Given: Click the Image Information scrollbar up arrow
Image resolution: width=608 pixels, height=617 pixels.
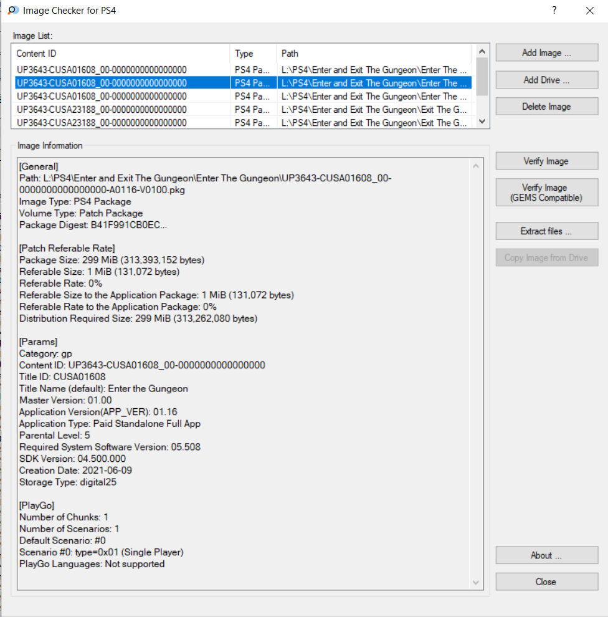Looking at the screenshot, I should (477, 166).
